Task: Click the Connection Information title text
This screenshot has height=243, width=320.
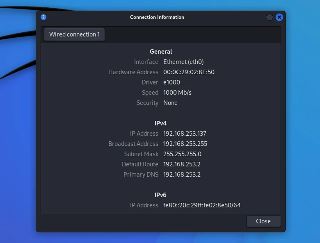Action: tap(157, 17)
